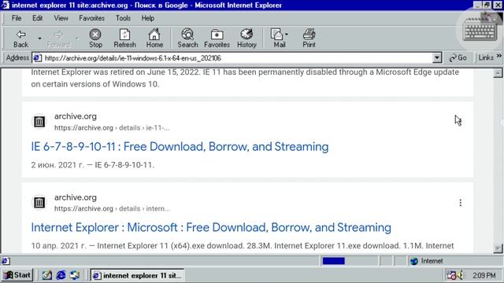Open the Favorites pane
Image resolution: width=504 pixels, height=283 pixels.
[x=217, y=39]
